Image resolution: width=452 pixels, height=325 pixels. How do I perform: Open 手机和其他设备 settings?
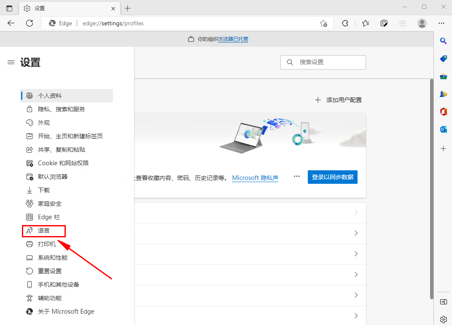[x=67, y=285]
